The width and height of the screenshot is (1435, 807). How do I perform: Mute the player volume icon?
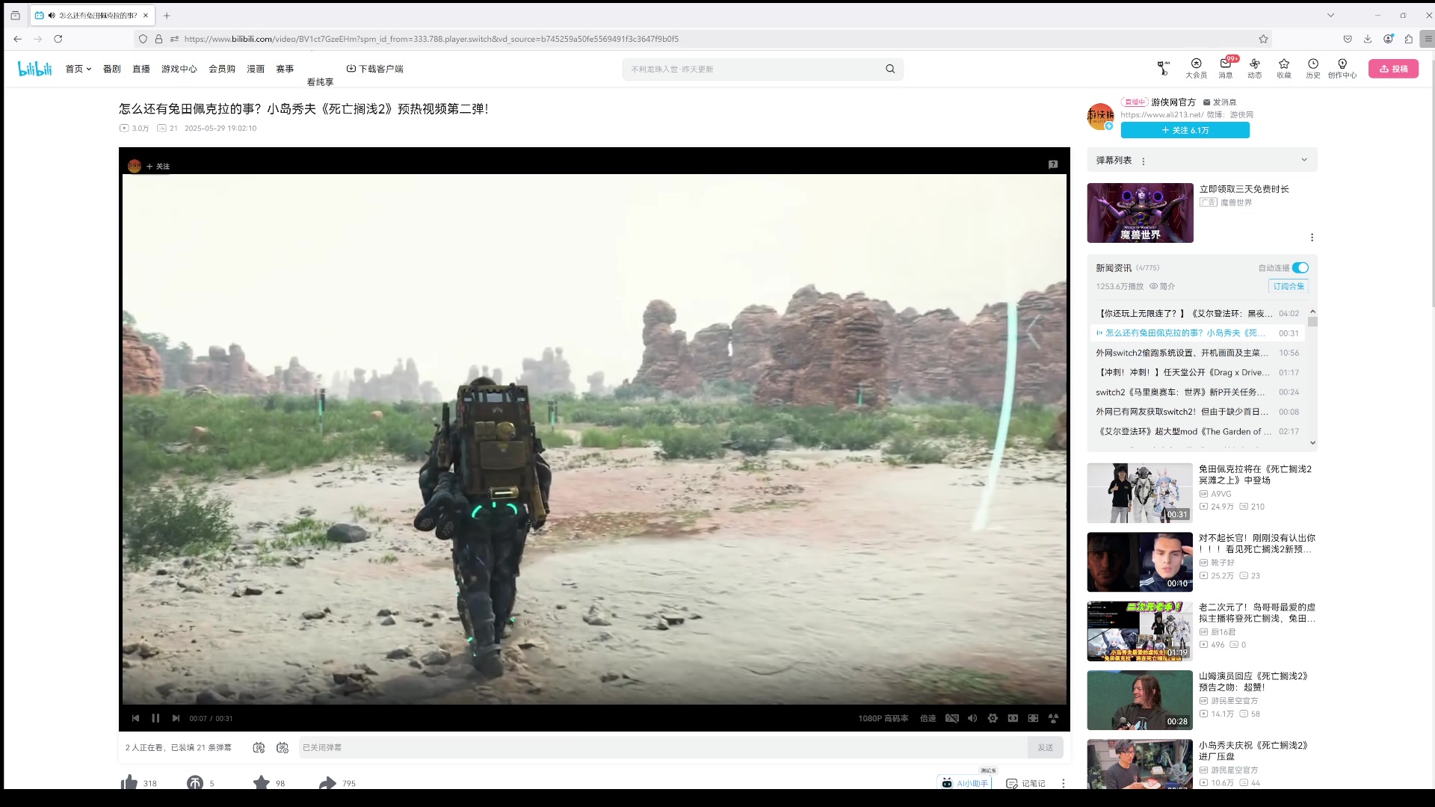[x=972, y=718]
